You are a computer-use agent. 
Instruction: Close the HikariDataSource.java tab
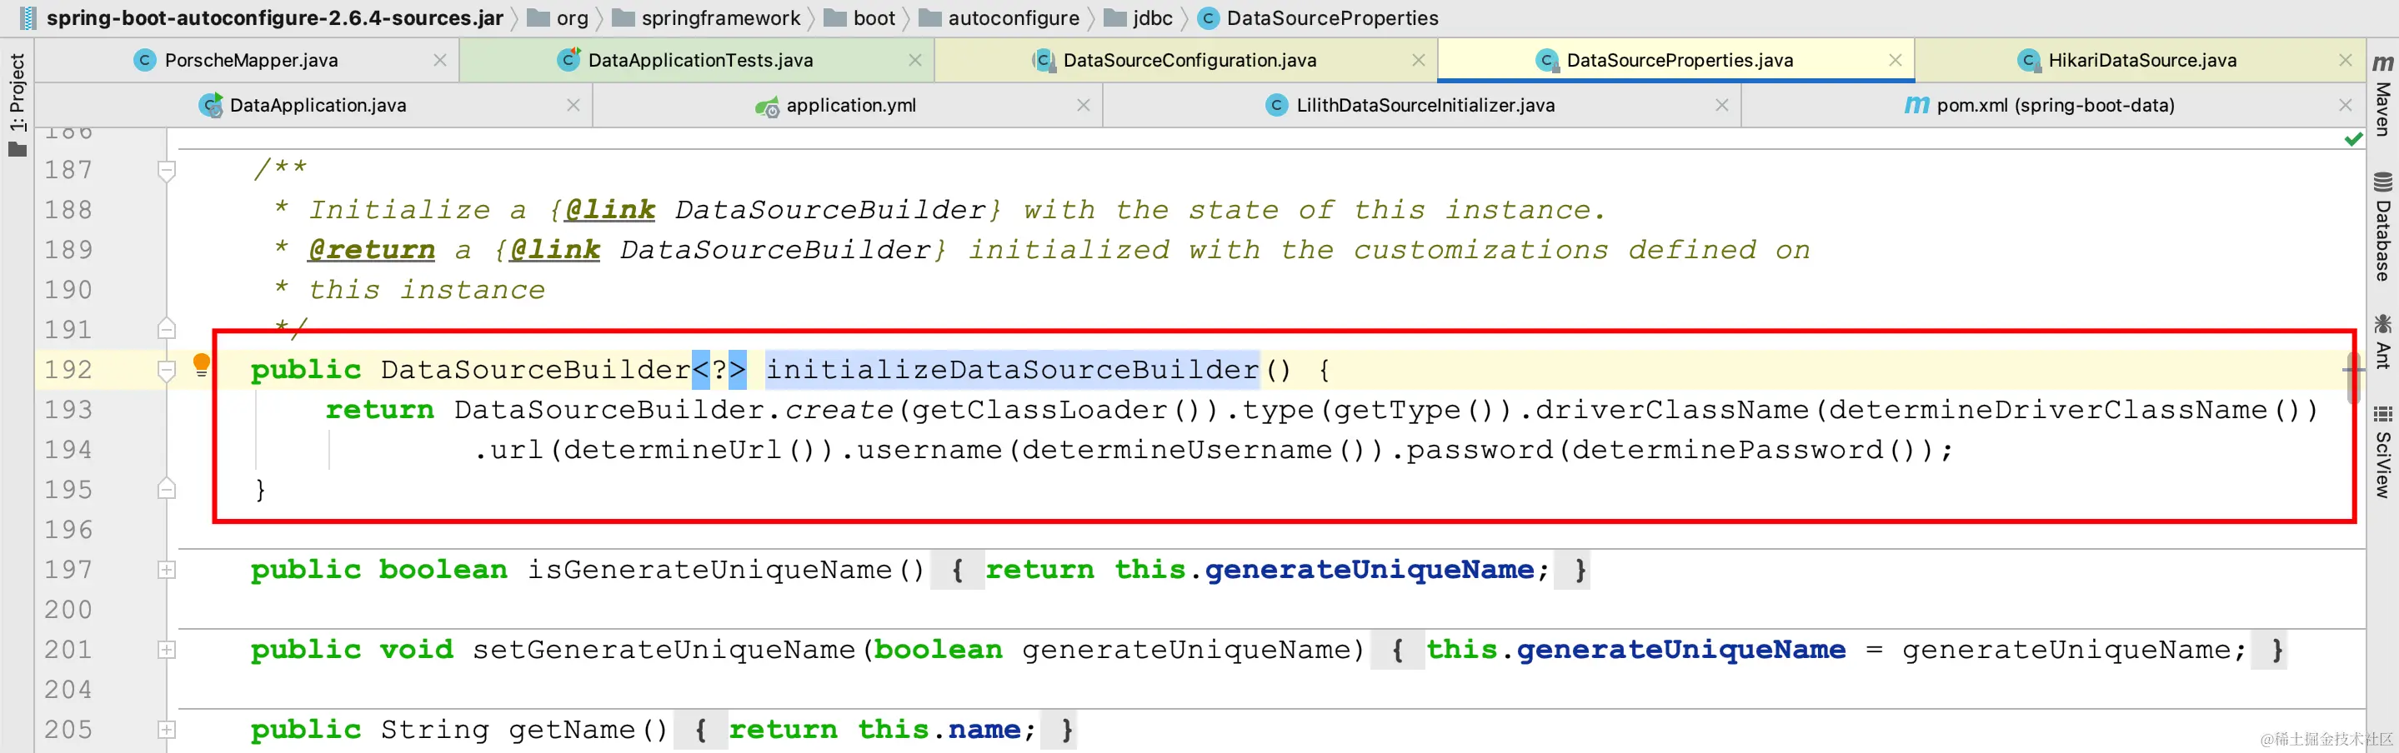2345,61
